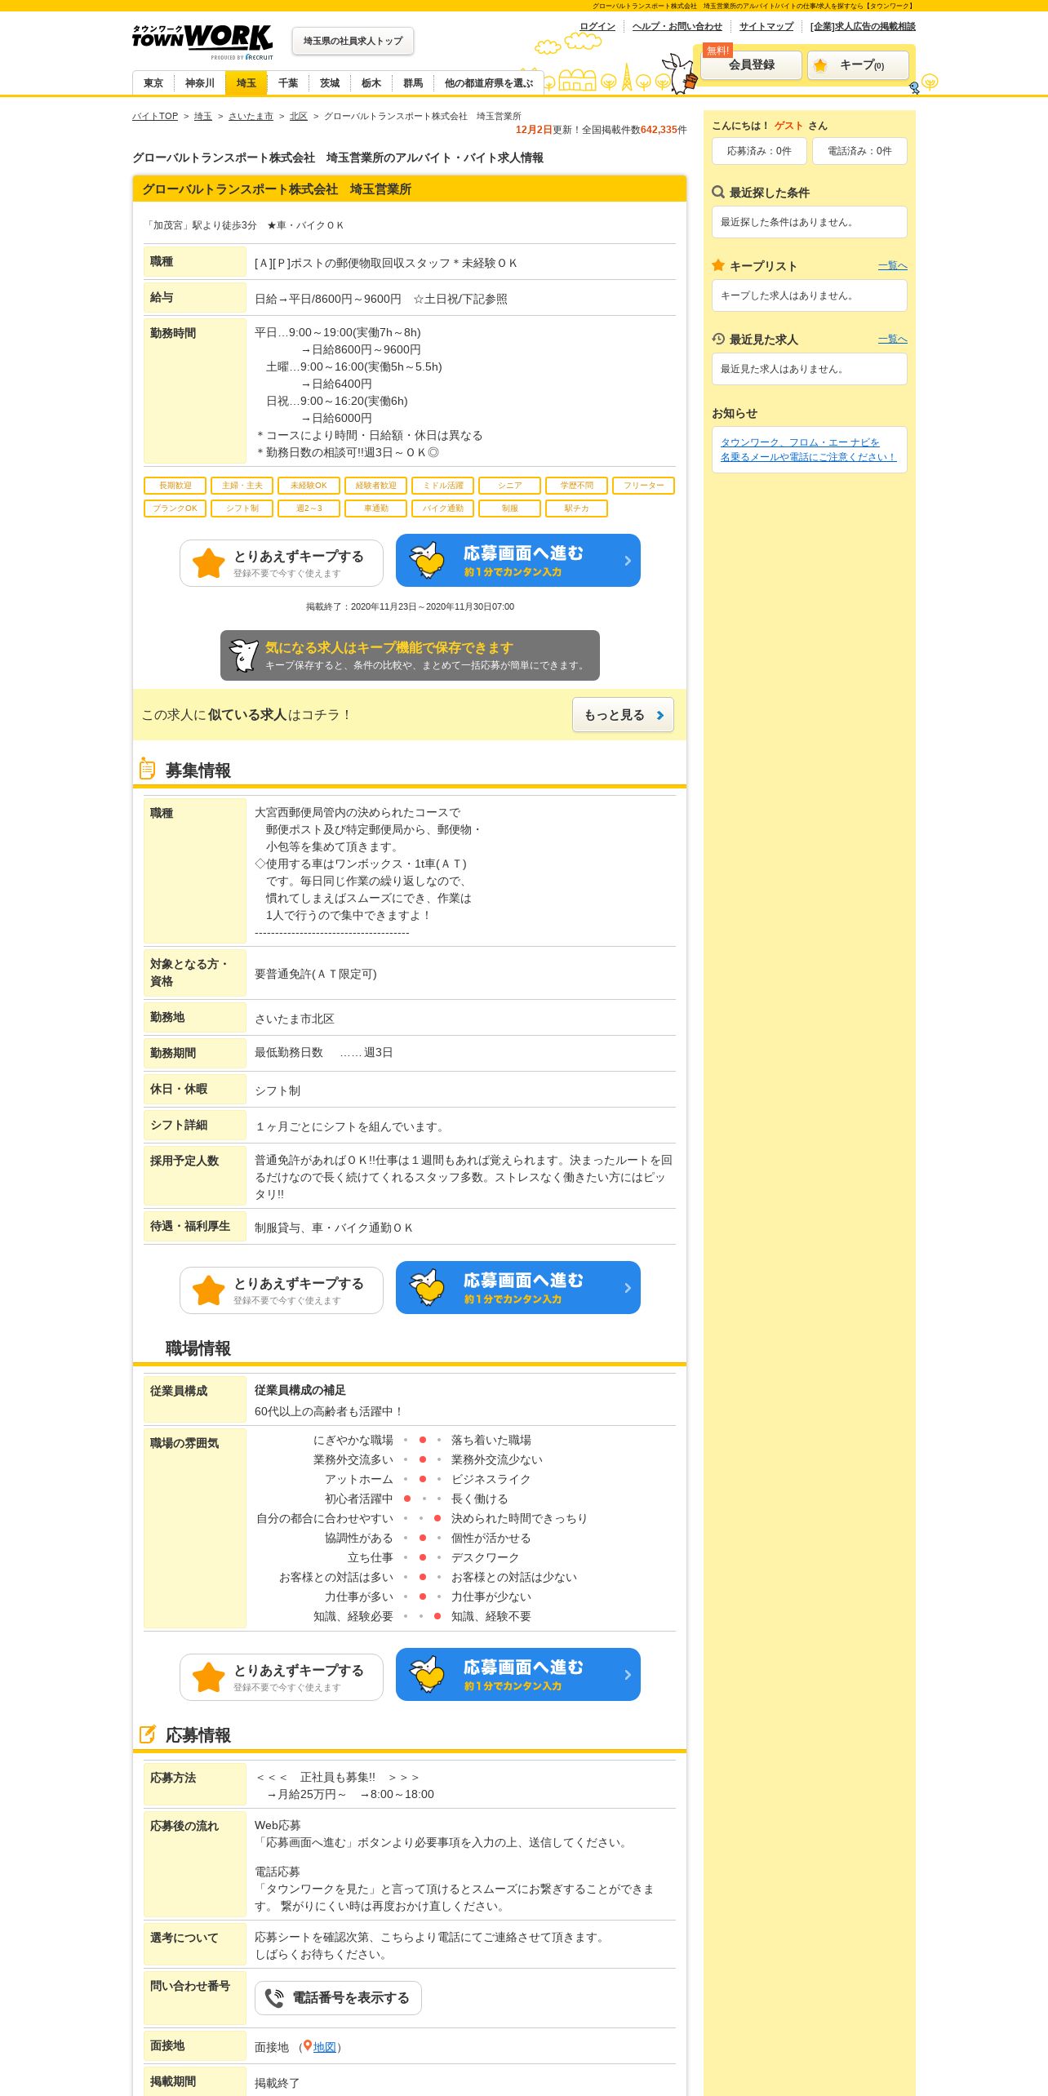Screen dimensions: 1048x2096
Task: Click the 会員登録 button
Action: 751,65
